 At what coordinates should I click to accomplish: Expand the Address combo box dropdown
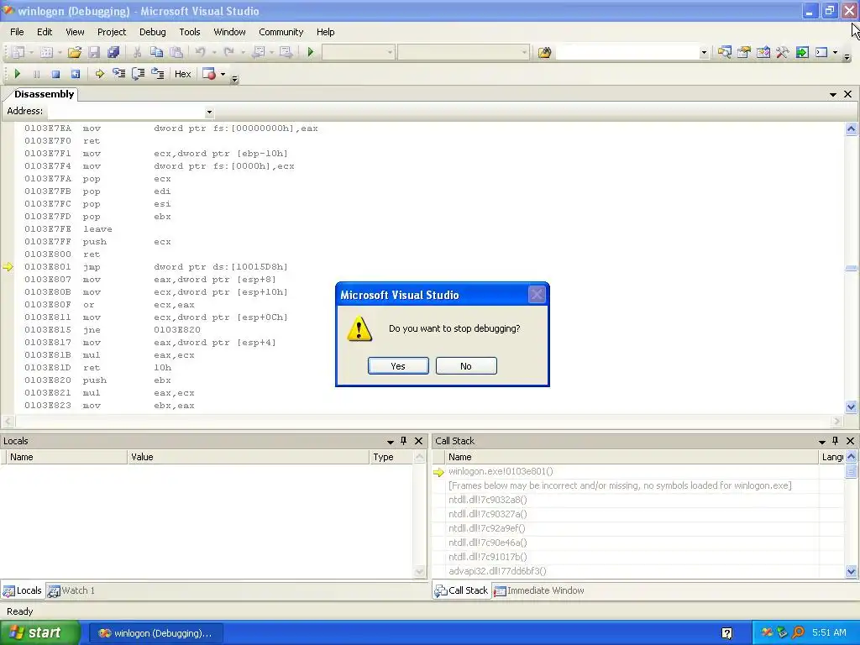click(209, 112)
